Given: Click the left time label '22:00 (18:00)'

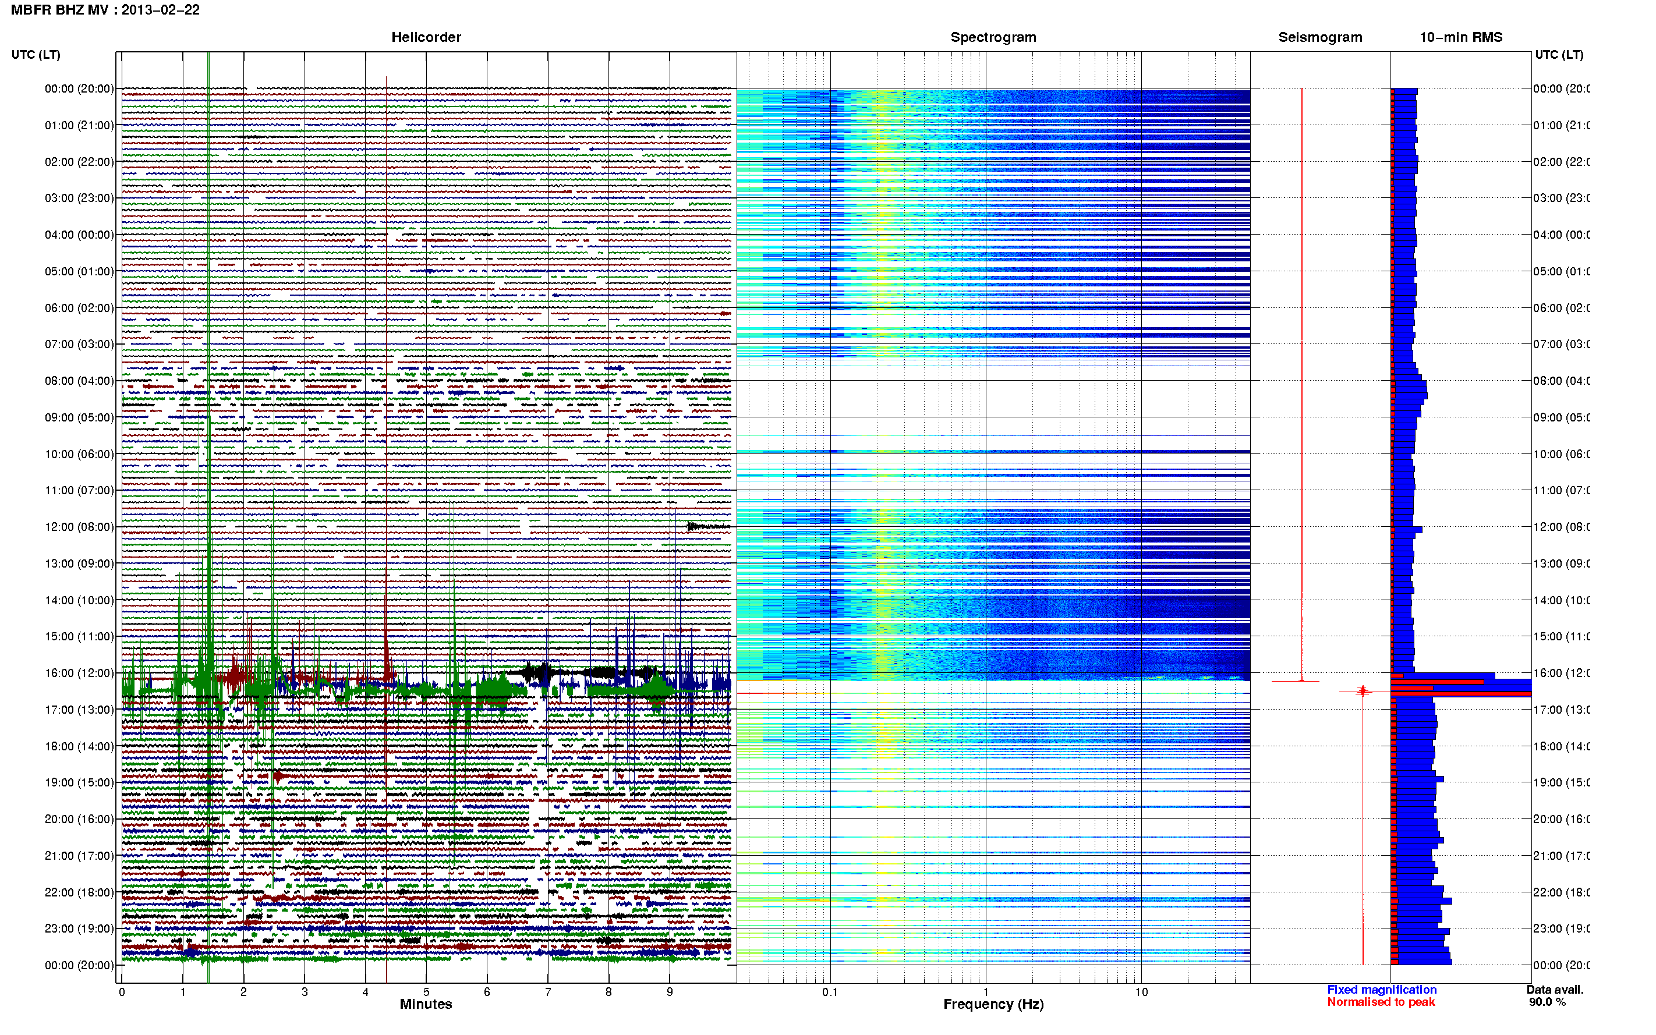Looking at the screenshot, I should pos(79,892).
